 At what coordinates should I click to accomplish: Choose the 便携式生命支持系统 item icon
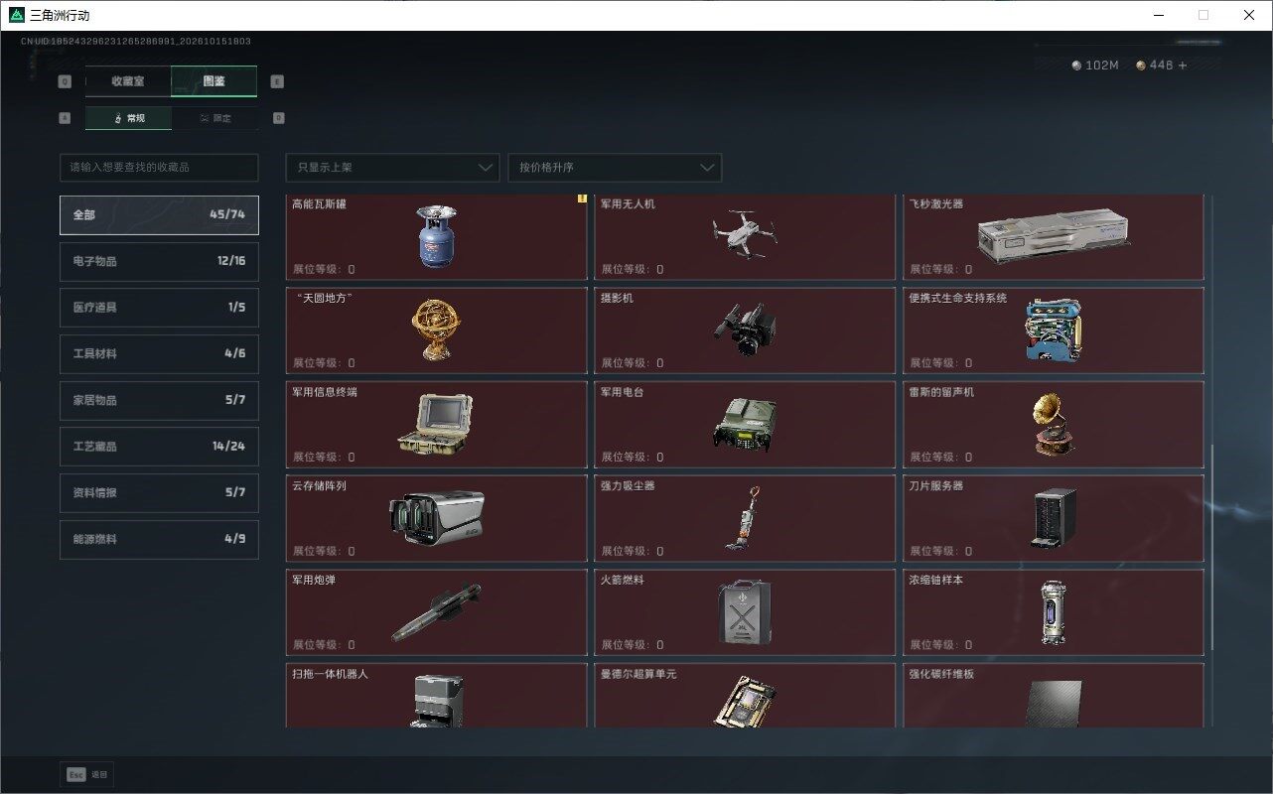pos(1054,331)
